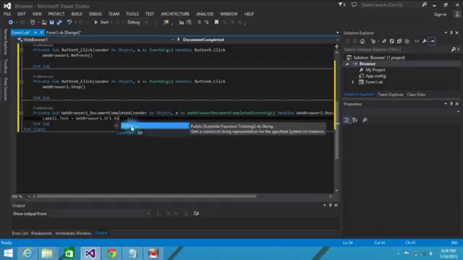Screen dimensions: 463x260
Task: Click the Start debugging button
Action: click(101, 22)
